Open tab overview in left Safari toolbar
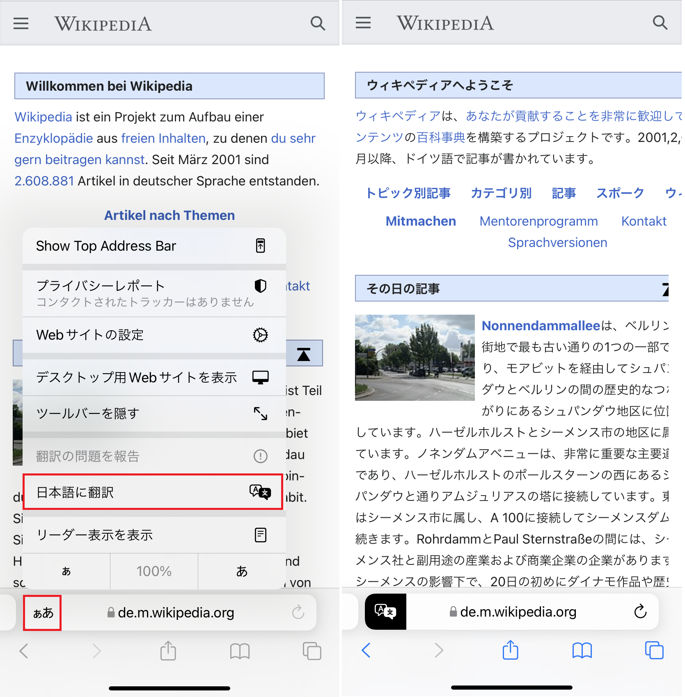Viewport: 685px width, 697px height. point(312,651)
